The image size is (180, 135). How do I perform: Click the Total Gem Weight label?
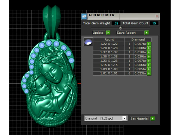pyautogui.click(x=96, y=23)
